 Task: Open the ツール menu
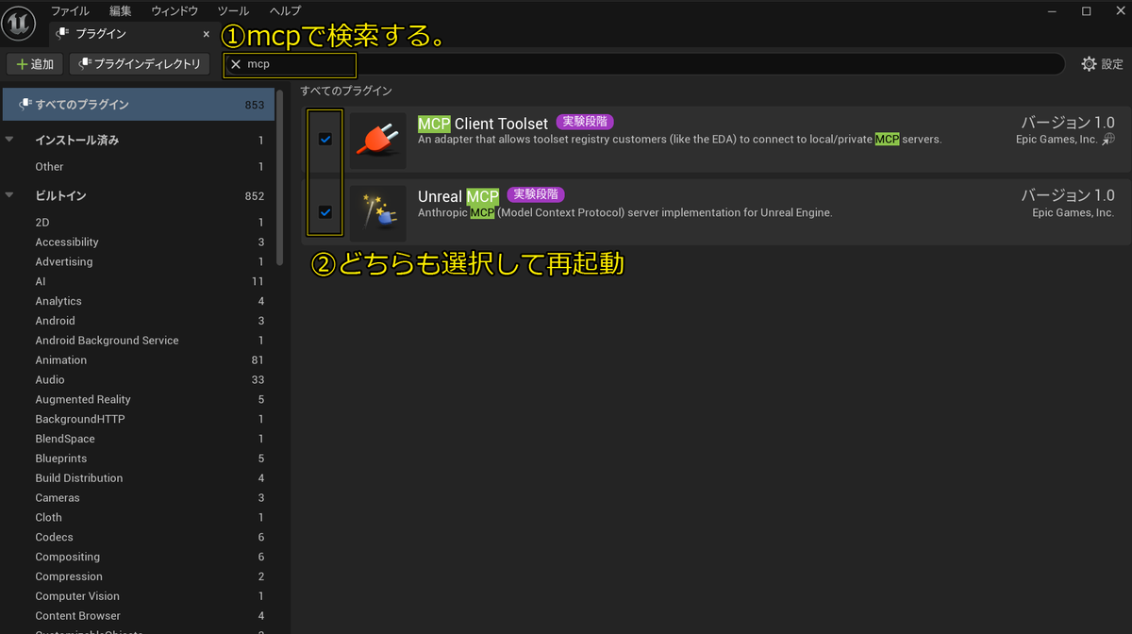click(x=233, y=10)
